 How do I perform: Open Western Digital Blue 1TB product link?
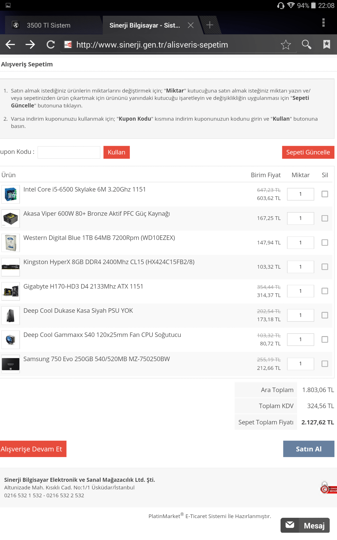tap(99, 238)
